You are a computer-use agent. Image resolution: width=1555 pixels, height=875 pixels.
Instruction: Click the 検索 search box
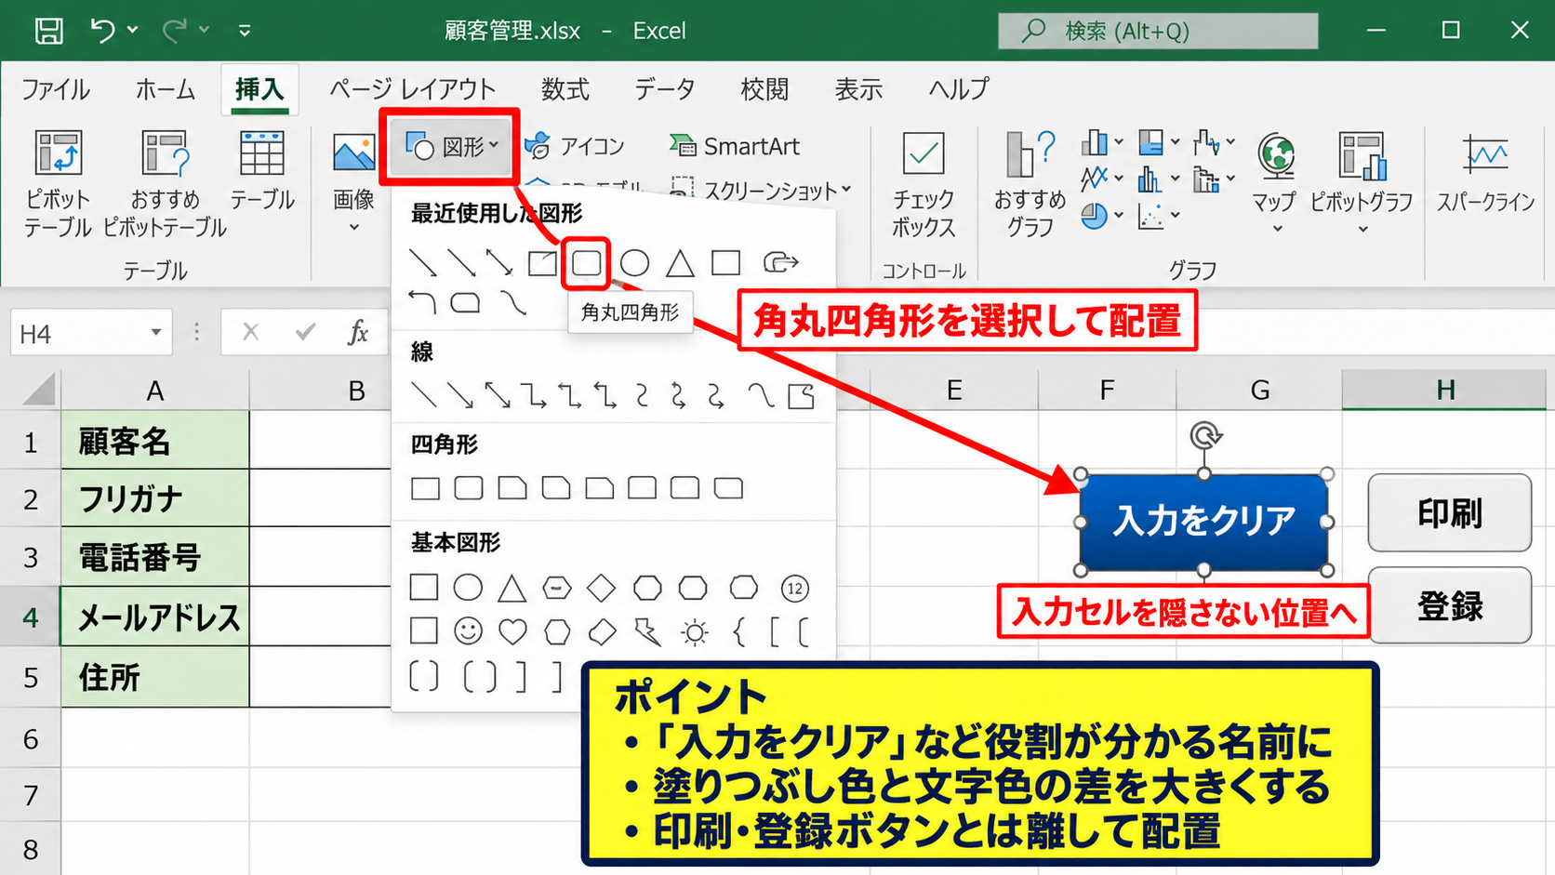coord(1158,31)
